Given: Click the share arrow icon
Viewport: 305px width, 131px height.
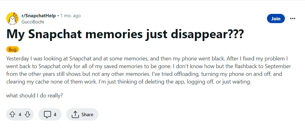Looking at the screenshot, I should [75, 115].
